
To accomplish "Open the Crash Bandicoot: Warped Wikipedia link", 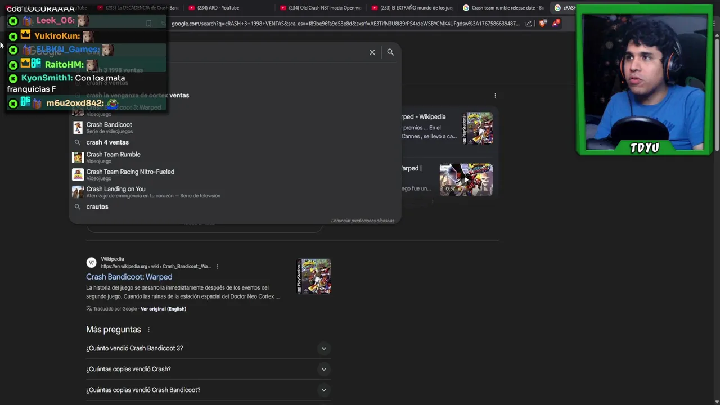I will coord(129,277).
